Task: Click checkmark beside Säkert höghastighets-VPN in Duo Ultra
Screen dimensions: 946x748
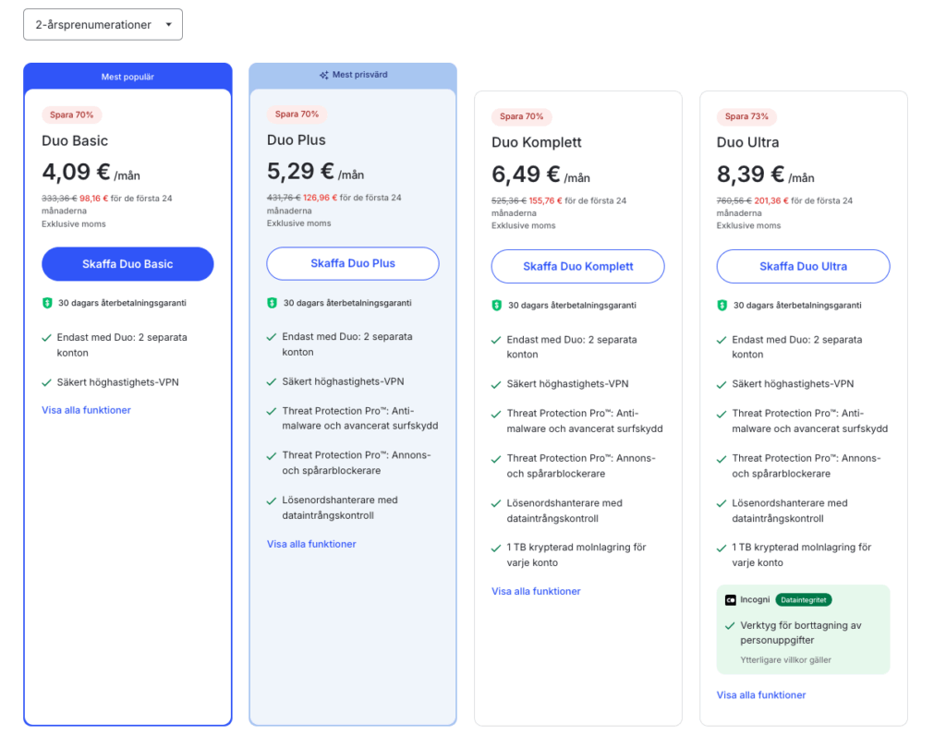Action: click(721, 385)
